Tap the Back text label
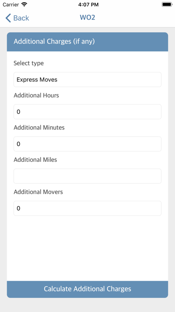Image resolution: width=175 pixels, height=312 pixels. click(x=21, y=18)
